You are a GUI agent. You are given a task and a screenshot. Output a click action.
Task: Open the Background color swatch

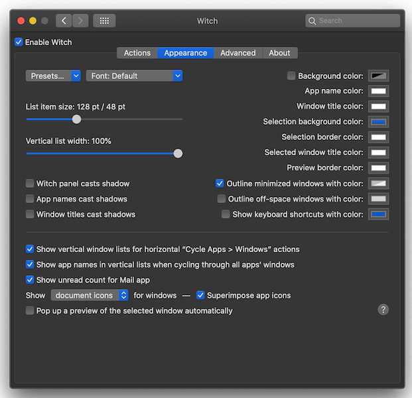[x=378, y=76]
